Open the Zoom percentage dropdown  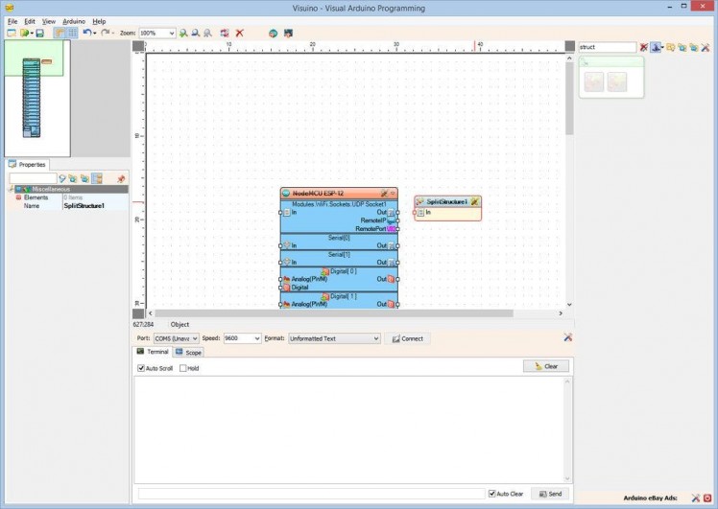coord(172,33)
